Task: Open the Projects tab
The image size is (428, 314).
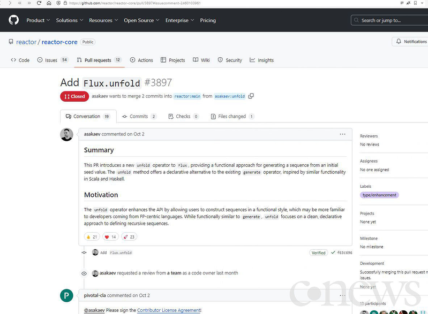Action: point(173,60)
